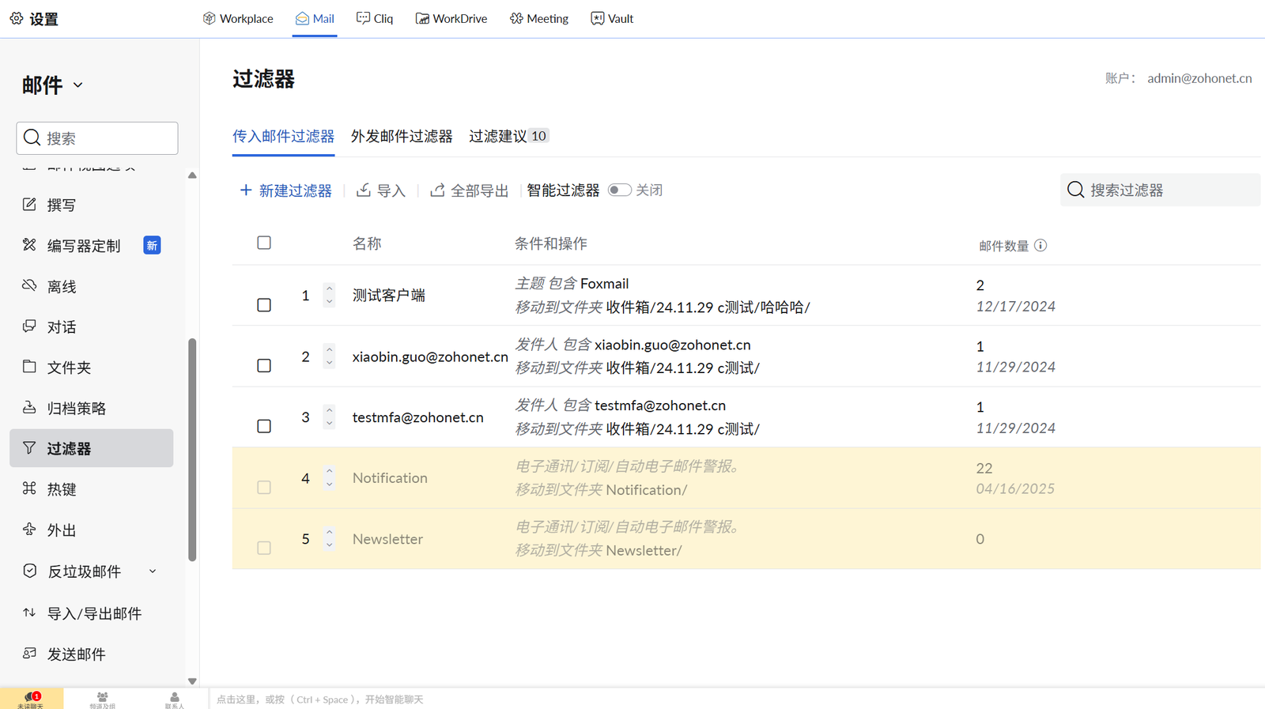Viewport: 1265px width, 709px height.
Task: Toggle the 智能过滤器 switch
Action: (620, 190)
